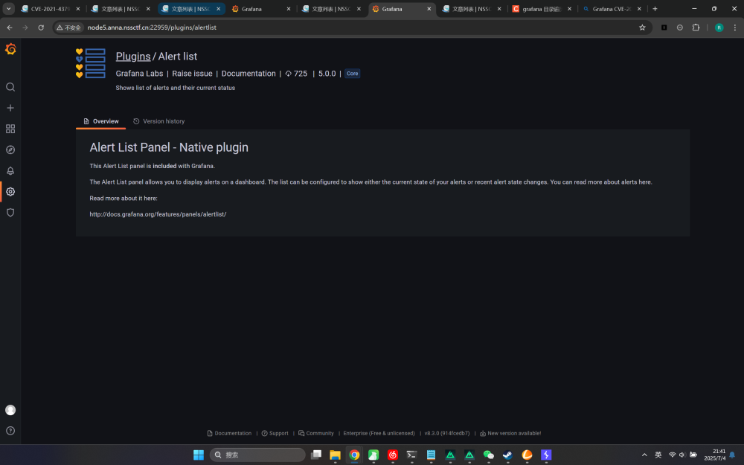This screenshot has width=744, height=465.
Task: Expand the Chrome tab search dropdown
Action: pos(8,8)
